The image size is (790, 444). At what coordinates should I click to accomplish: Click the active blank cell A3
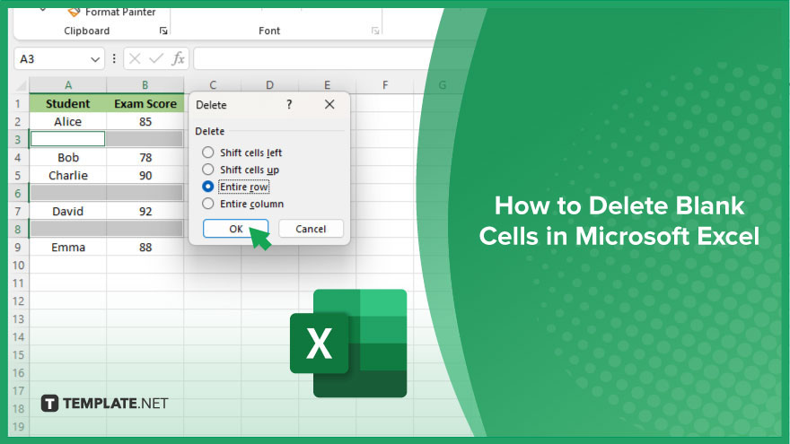[68, 139]
